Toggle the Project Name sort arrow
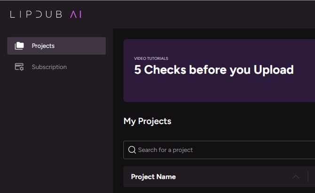Image resolution: width=315 pixels, height=193 pixels. (296, 177)
